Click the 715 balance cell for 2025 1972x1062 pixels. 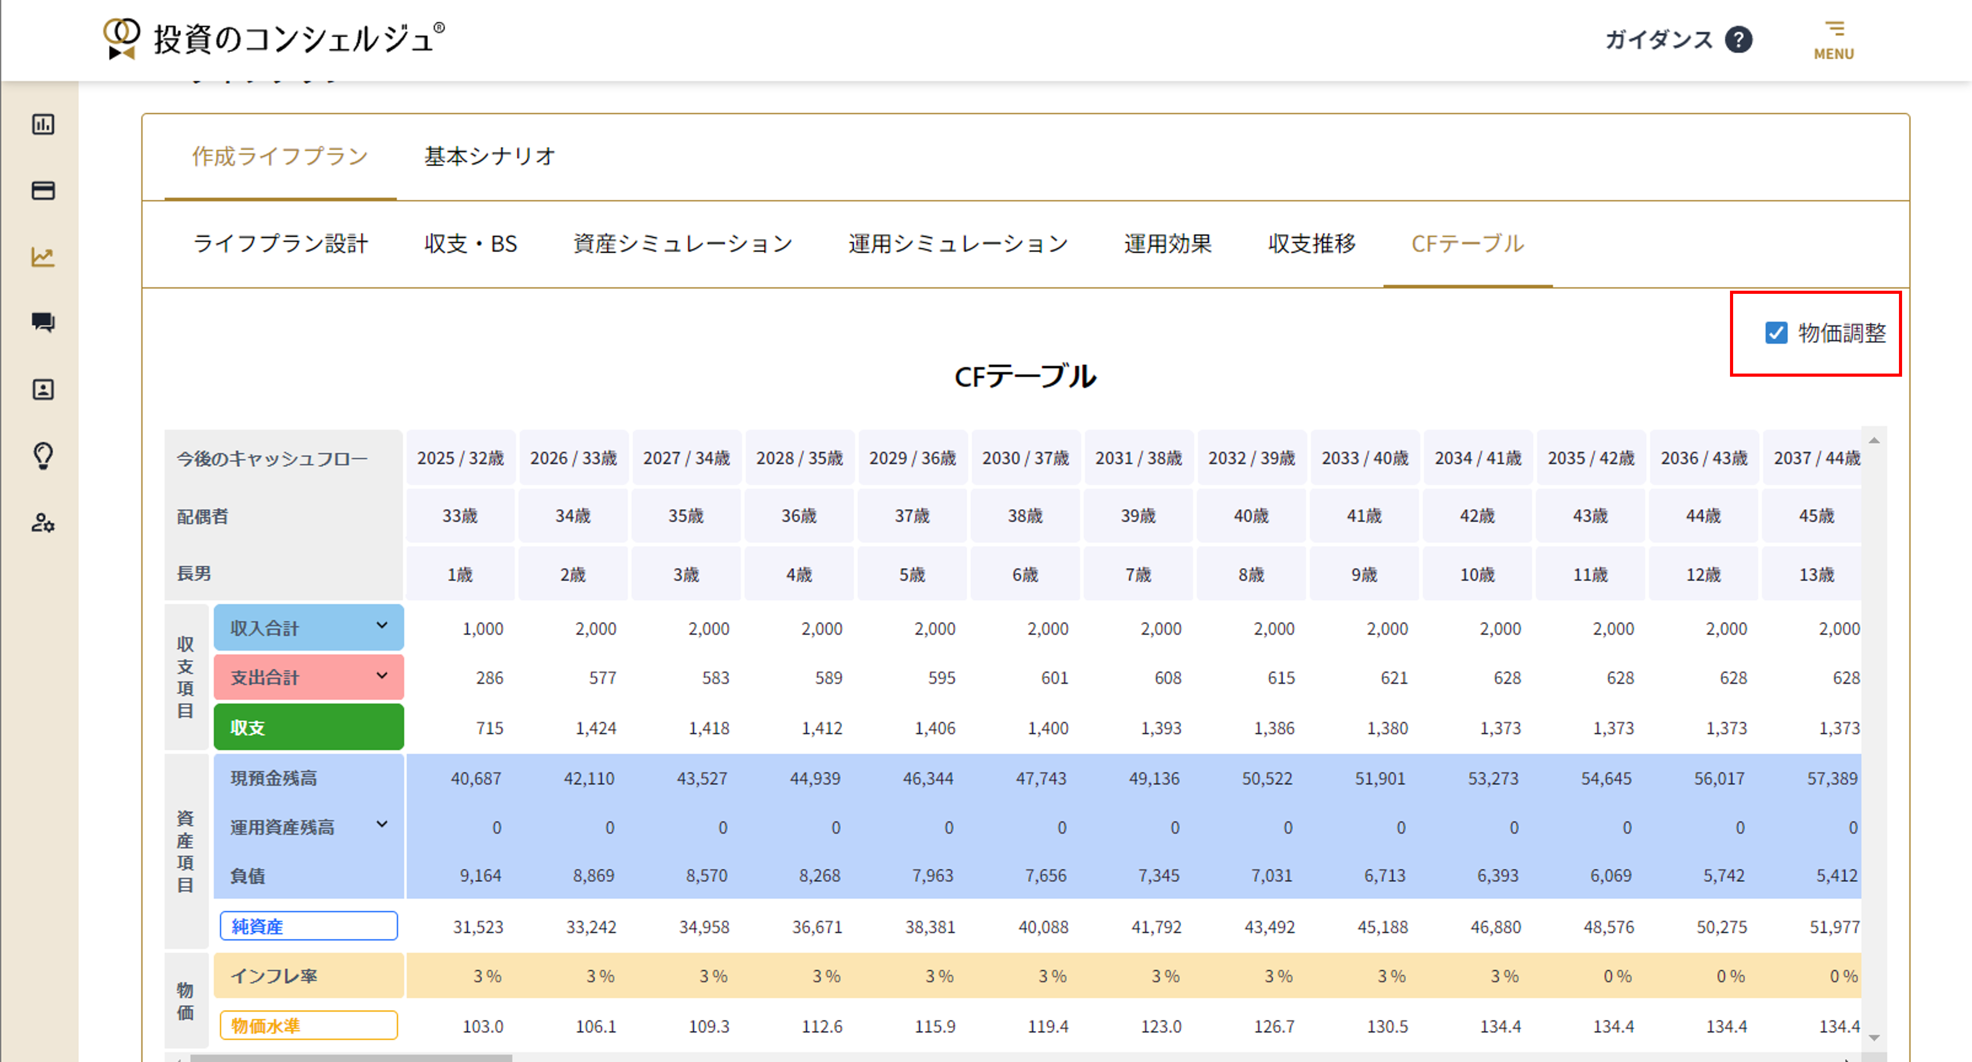(x=490, y=728)
